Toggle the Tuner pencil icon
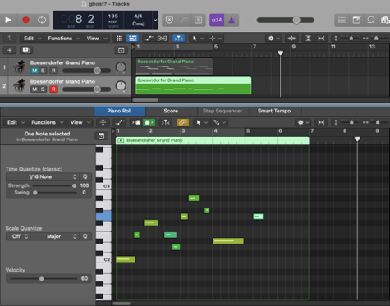Image resolution: width=390 pixels, height=306 pixels. click(184, 20)
